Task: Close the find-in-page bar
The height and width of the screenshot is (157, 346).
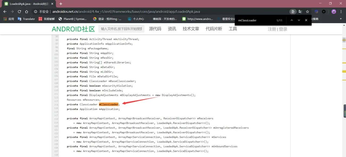Action: click(x=306, y=20)
